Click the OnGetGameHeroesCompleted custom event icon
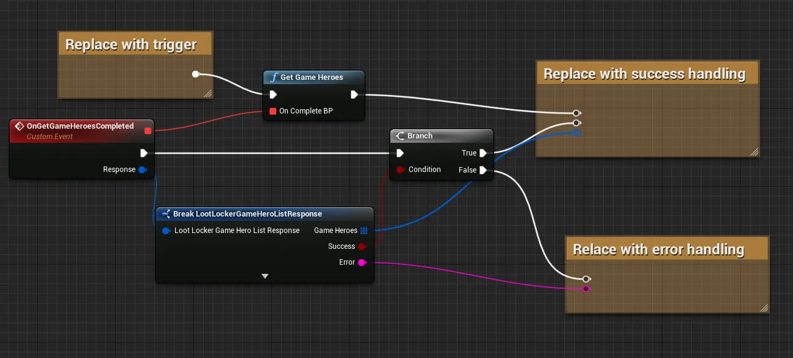Screen dimensions: 793x358 click(x=19, y=126)
